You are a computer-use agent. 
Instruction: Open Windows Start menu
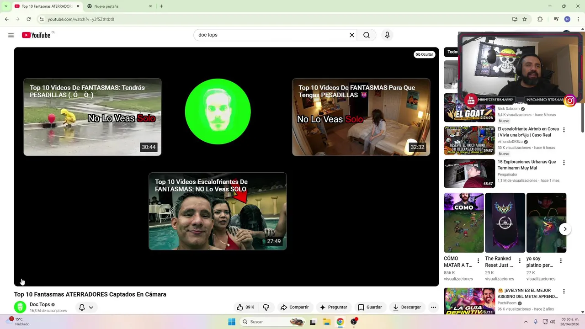click(232, 322)
